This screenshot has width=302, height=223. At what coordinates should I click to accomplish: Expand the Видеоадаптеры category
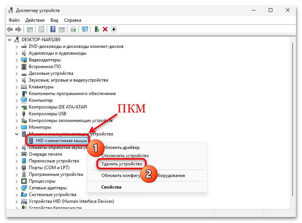(16, 59)
